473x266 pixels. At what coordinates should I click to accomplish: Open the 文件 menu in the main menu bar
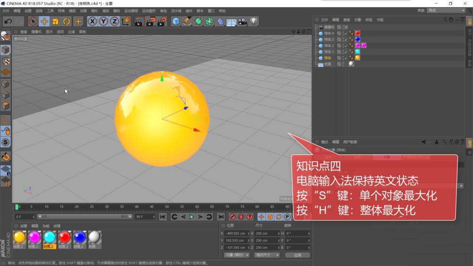tap(6, 11)
